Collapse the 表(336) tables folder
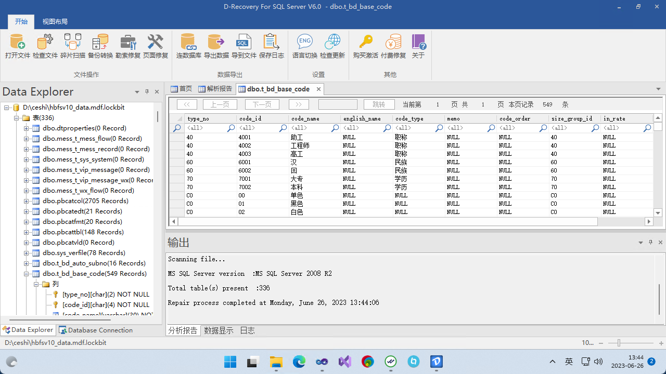Viewport: 666px width, 374px height. point(15,117)
